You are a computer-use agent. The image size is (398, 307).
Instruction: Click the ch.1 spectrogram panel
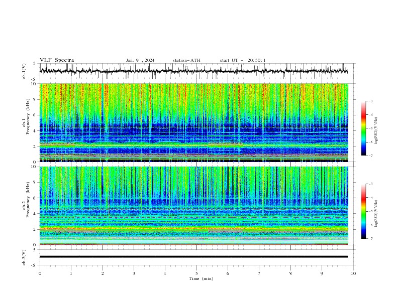click(x=193, y=122)
